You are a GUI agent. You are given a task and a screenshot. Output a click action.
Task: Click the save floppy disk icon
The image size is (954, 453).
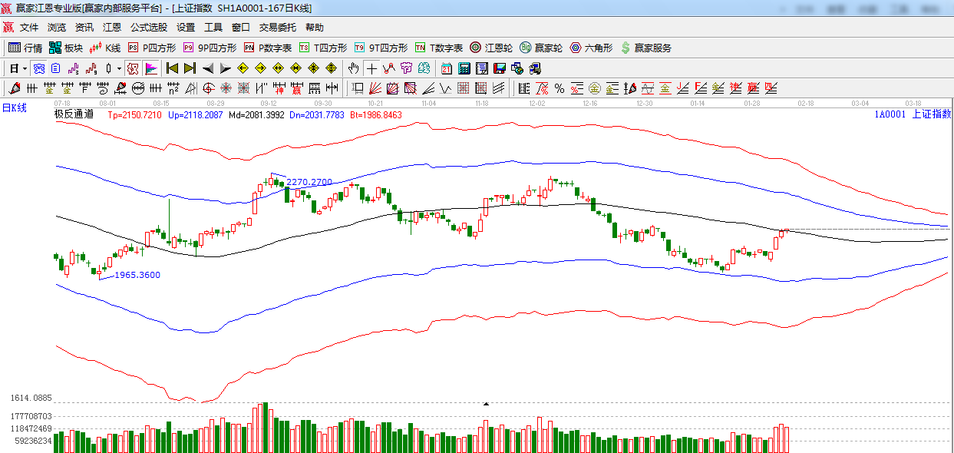click(500, 68)
